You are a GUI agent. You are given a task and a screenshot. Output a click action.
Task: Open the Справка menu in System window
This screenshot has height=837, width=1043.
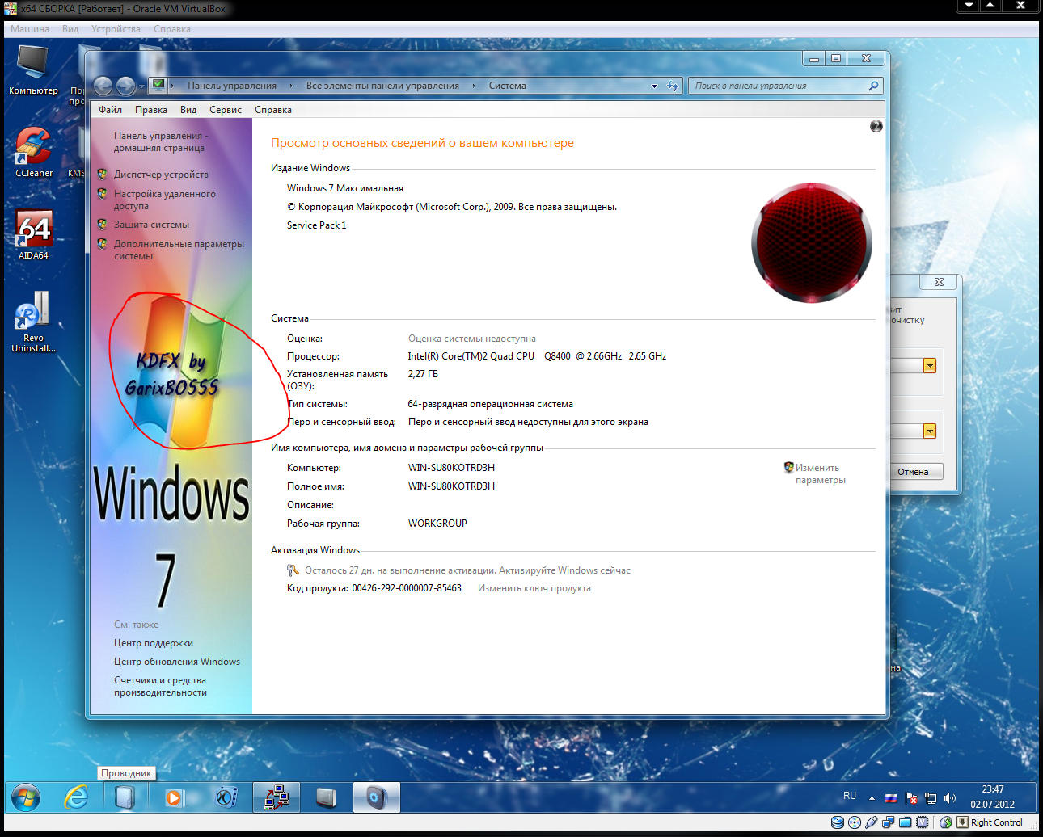(x=273, y=110)
